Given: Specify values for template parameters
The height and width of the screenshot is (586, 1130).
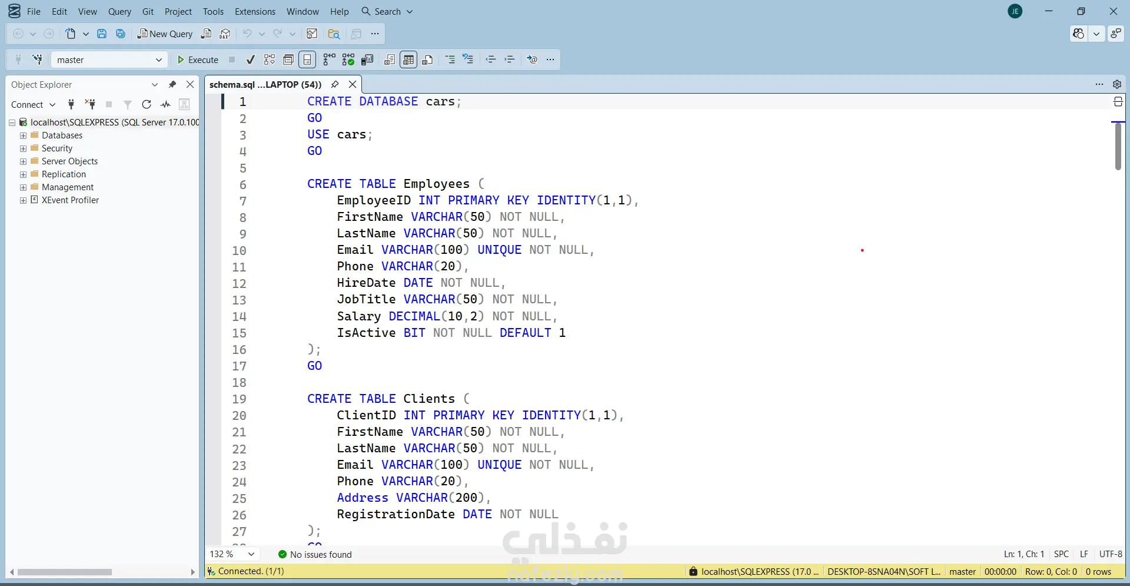Looking at the screenshot, I should click(x=532, y=59).
